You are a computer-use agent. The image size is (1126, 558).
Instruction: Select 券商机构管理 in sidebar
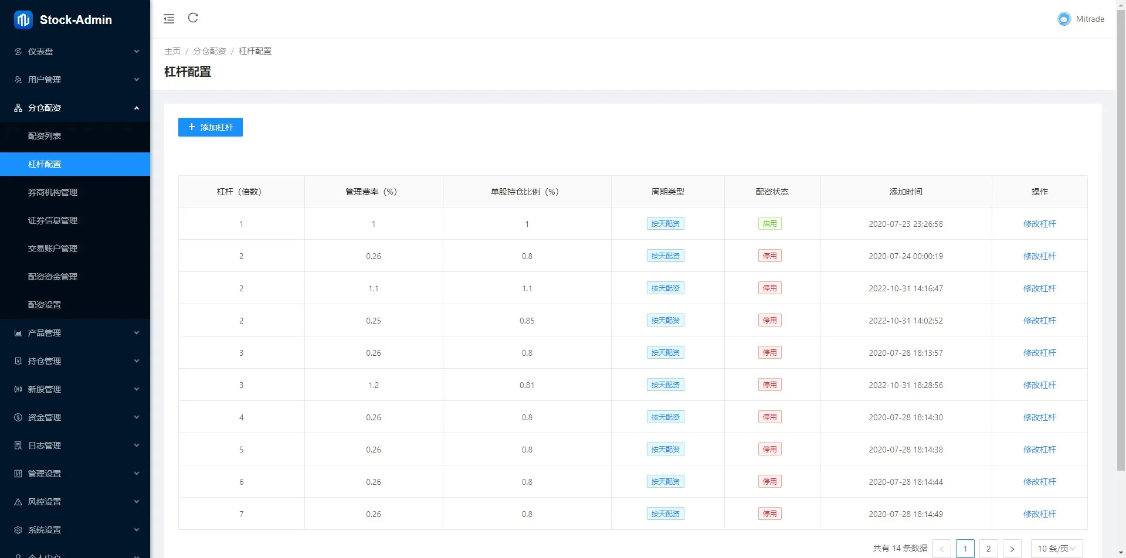pyautogui.click(x=53, y=192)
